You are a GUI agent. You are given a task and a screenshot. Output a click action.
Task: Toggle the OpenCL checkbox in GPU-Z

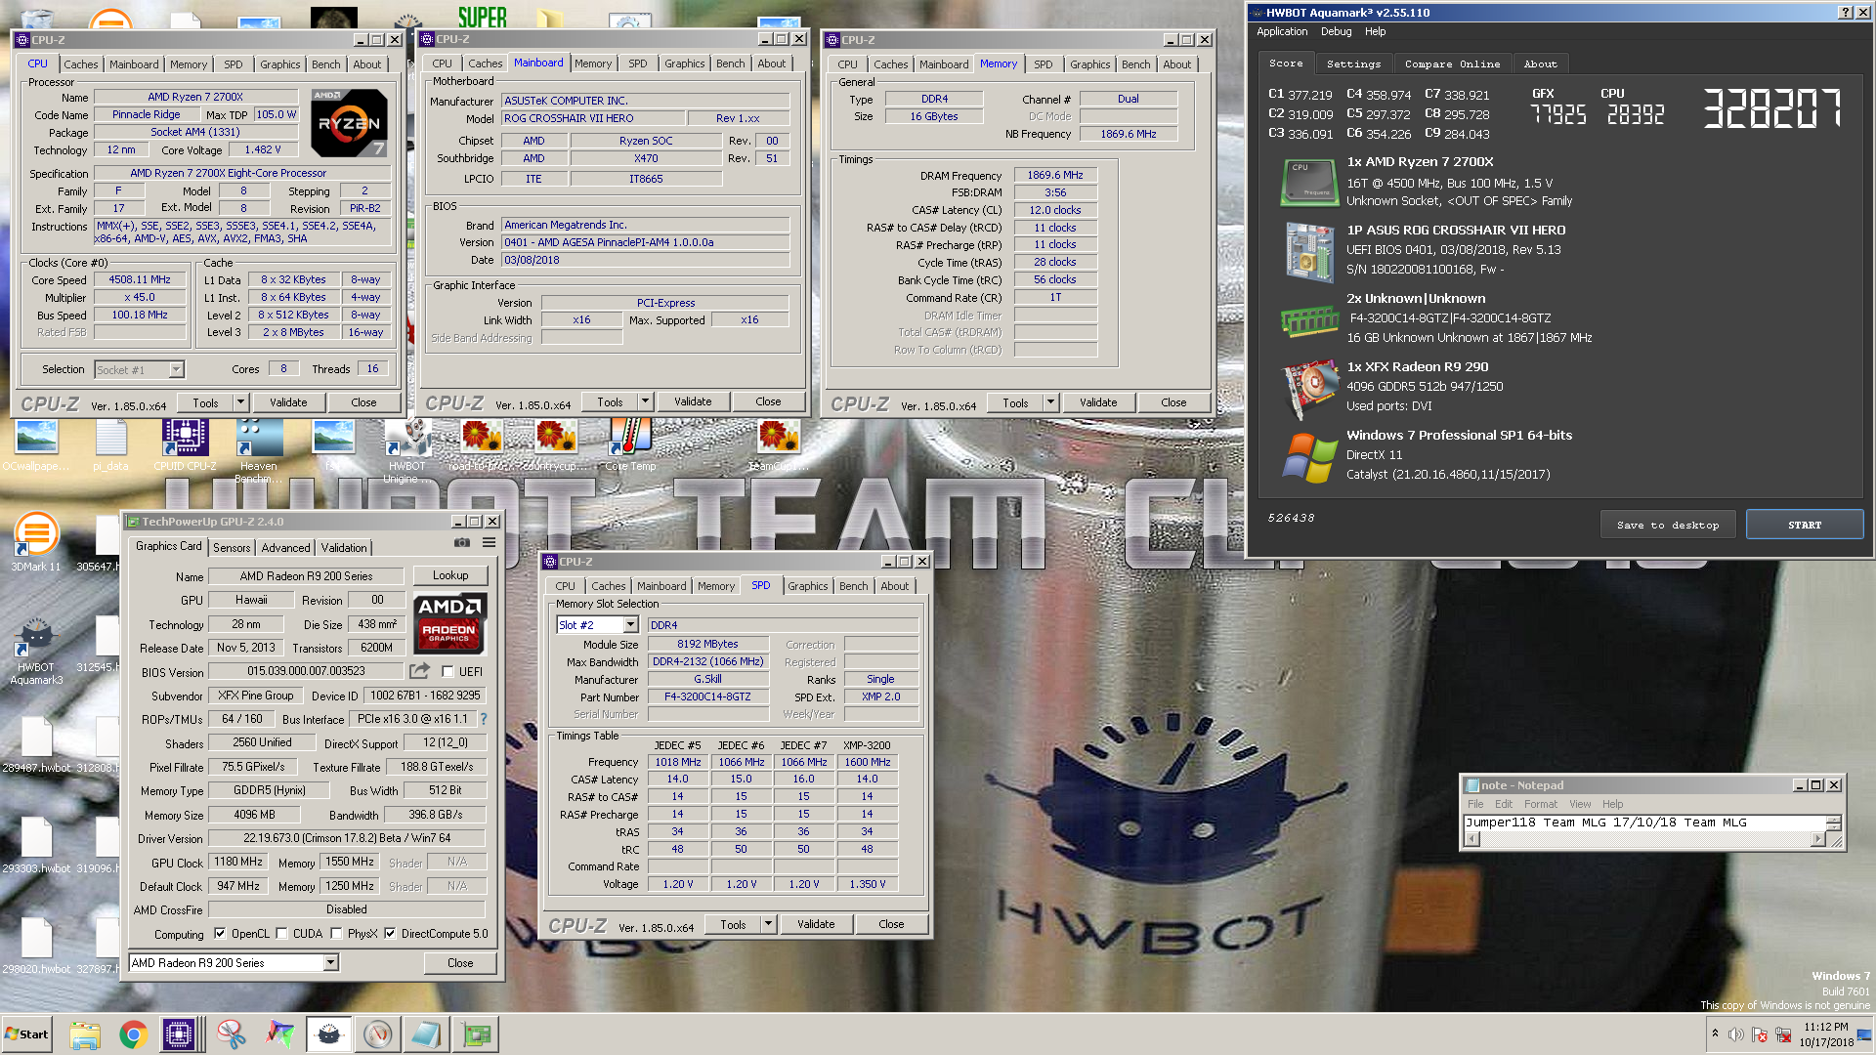(x=220, y=934)
